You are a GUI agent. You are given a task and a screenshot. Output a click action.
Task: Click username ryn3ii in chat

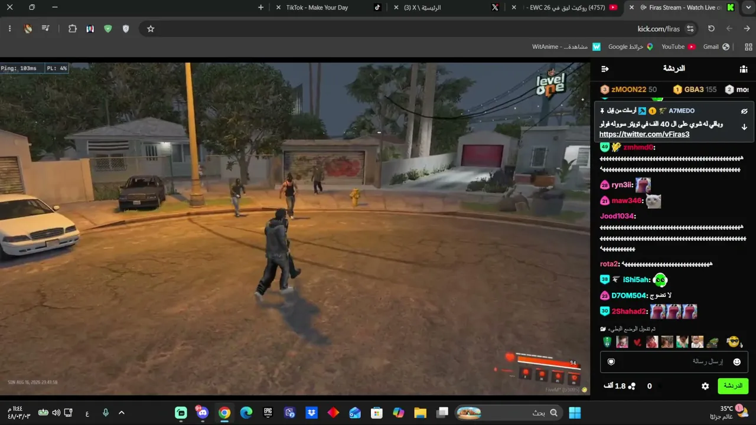pos(622,185)
